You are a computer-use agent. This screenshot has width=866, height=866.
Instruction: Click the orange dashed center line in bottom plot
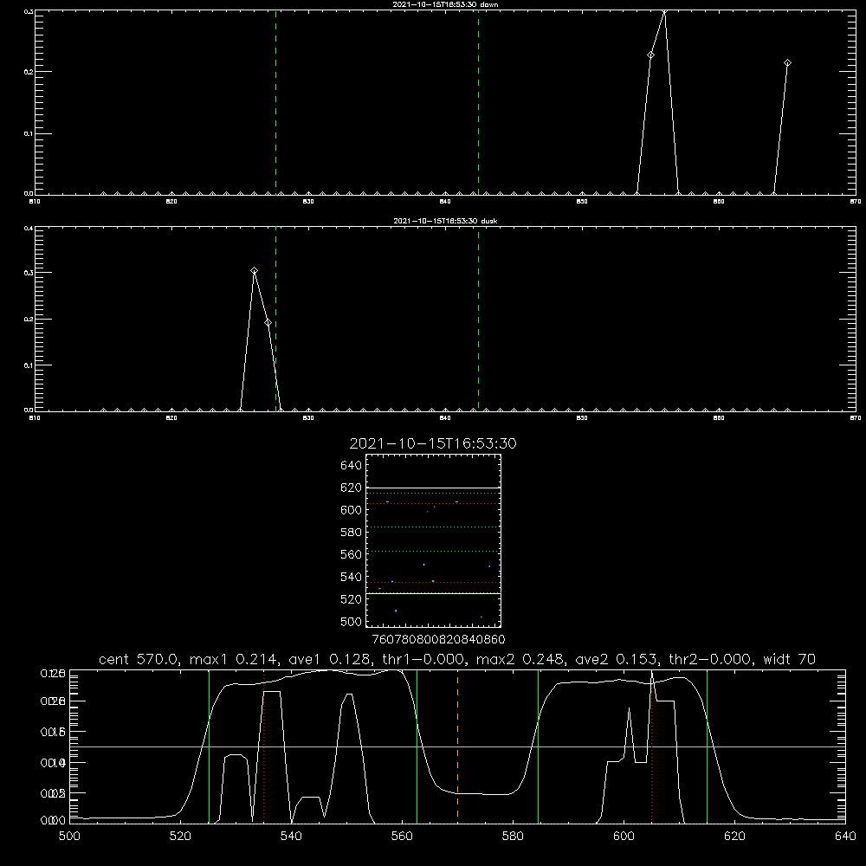coord(457,746)
